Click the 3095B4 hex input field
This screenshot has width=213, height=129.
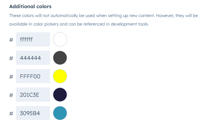[33, 113]
